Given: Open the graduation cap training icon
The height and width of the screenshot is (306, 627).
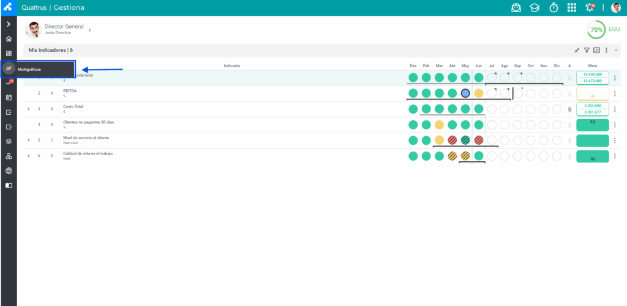Looking at the screenshot, I should [535, 8].
